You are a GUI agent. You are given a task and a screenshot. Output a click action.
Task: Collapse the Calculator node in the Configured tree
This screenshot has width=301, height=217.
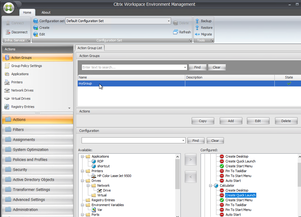click(x=211, y=185)
